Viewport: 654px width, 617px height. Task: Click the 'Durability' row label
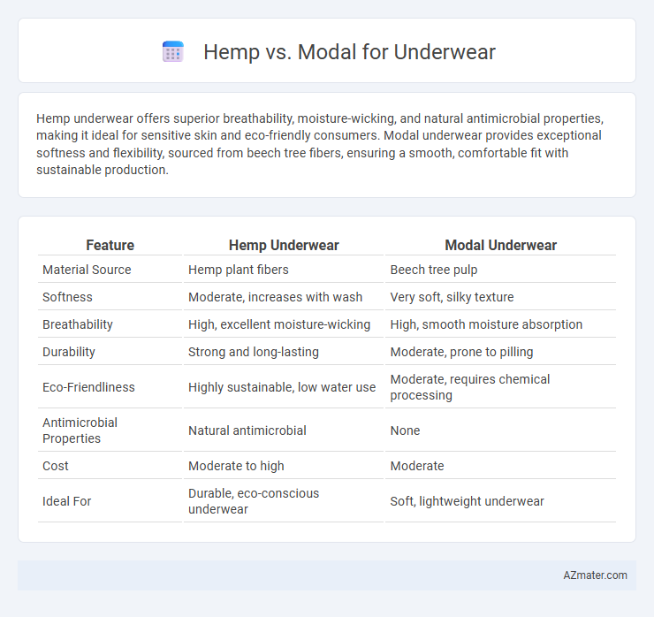tap(69, 352)
